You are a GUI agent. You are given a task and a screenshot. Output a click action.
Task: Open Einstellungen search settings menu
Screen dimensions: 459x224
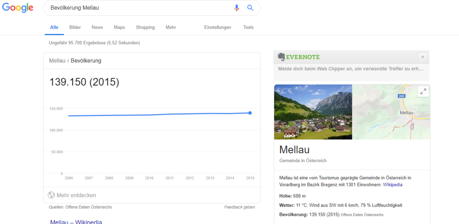(x=217, y=27)
